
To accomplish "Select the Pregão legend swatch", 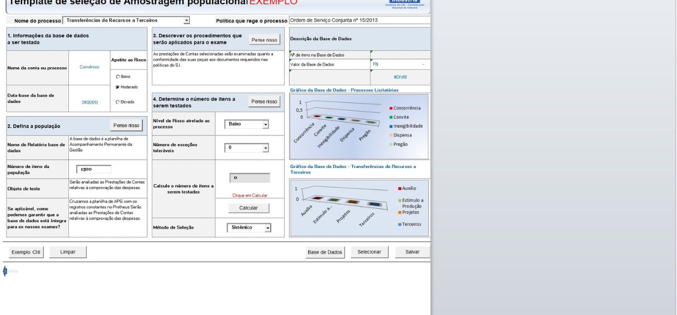I will 392,144.
